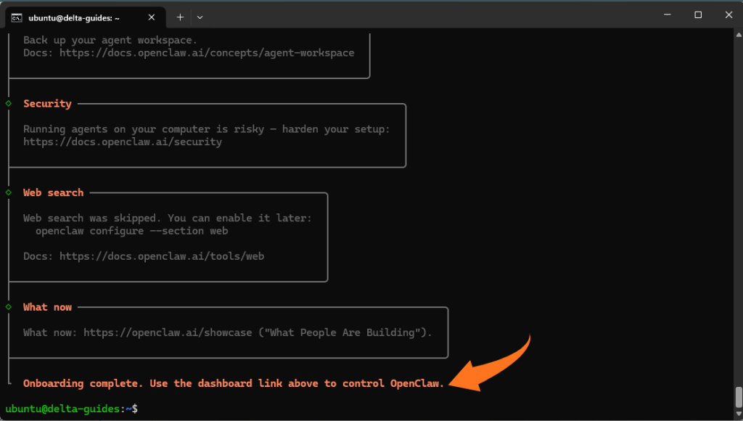This screenshot has width=743, height=421.
Task: Click the green diamond beside What now
Action: click(9, 307)
